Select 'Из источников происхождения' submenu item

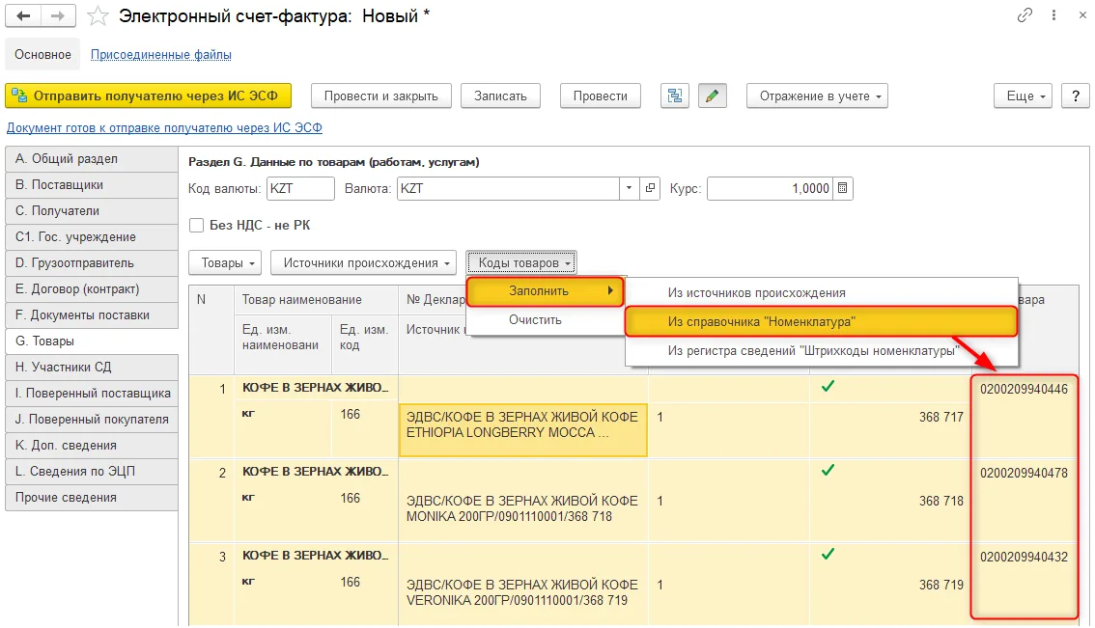click(x=821, y=293)
